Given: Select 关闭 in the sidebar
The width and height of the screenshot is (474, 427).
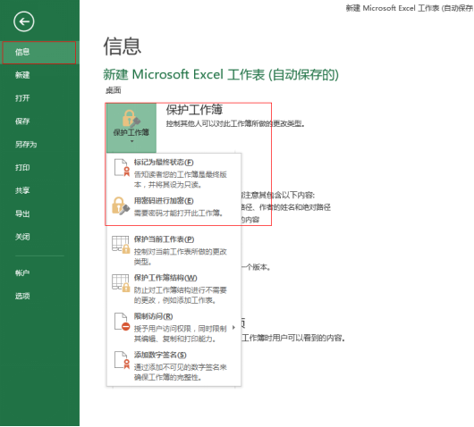Looking at the screenshot, I should (x=22, y=237).
